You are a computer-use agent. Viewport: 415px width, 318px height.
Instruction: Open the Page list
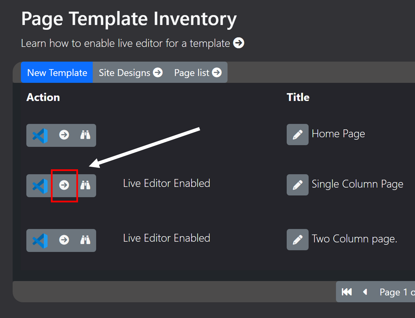198,73
